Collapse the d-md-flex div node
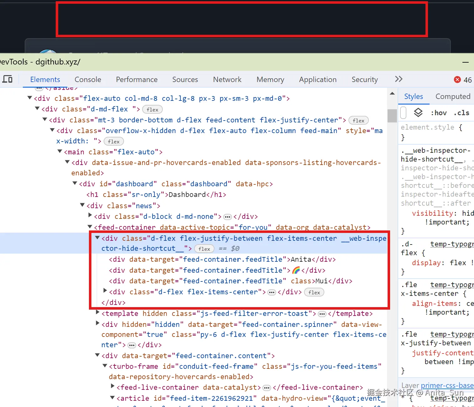Screen dimensions: 474x407 pyautogui.click(x=37, y=108)
